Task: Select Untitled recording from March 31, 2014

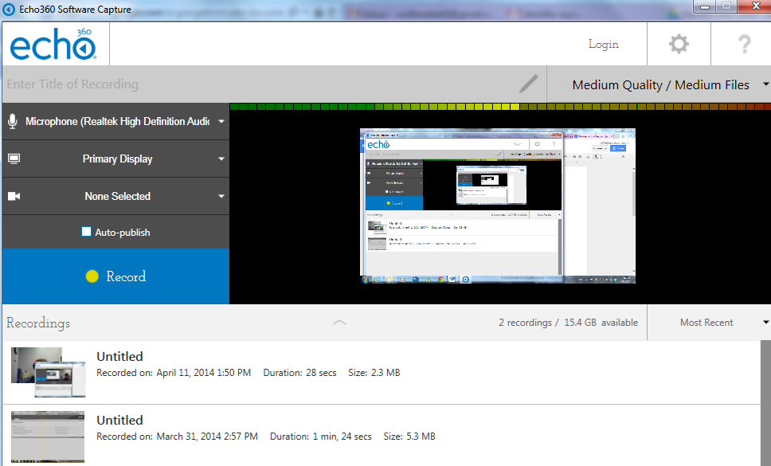Action: [x=382, y=436]
